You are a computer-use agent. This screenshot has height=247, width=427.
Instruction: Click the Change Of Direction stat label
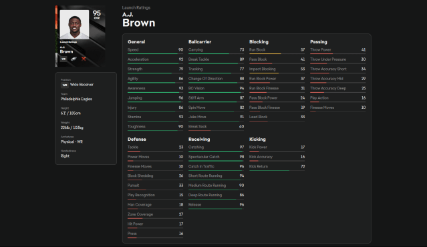coord(205,79)
